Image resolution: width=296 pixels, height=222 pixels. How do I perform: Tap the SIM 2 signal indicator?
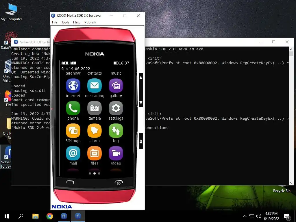[x=72, y=63]
